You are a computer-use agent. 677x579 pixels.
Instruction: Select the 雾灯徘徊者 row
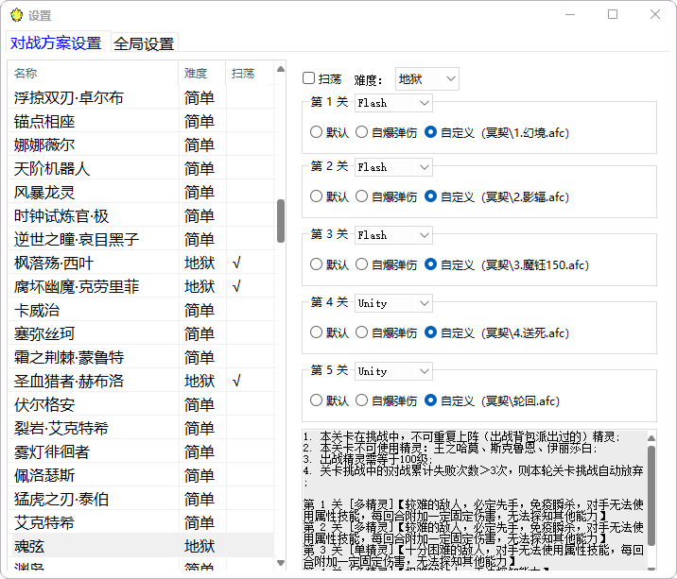coord(141,451)
